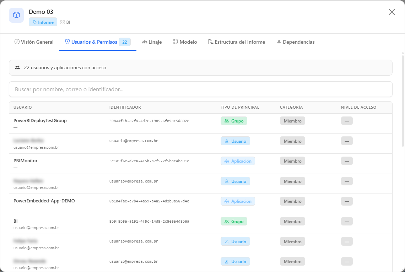The width and height of the screenshot is (405, 272).
Task: Click the tag icon in Informe badge
Action: pos(34,22)
